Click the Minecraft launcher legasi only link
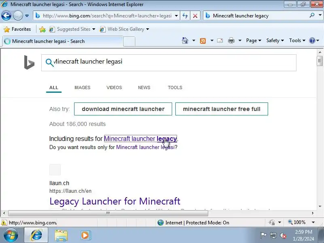The height and width of the screenshot is (243, 324). pyautogui.click(x=145, y=147)
